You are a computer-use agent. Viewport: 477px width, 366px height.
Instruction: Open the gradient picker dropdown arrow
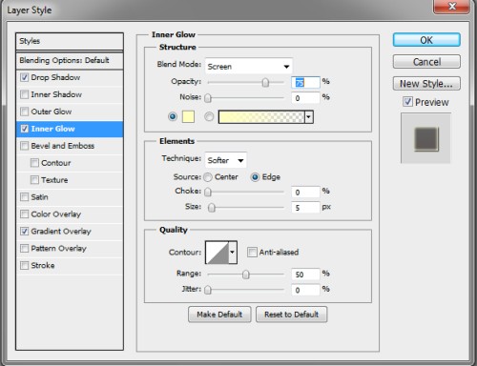pyautogui.click(x=308, y=117)
